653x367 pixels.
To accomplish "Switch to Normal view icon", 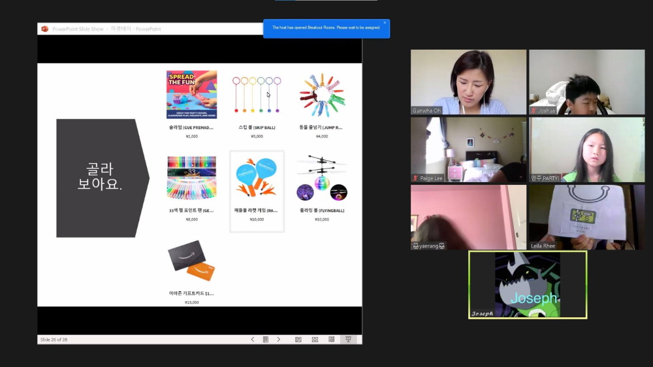I will 298,340.
